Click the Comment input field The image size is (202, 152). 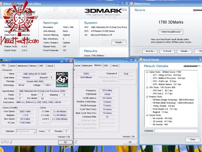point(176,131)
